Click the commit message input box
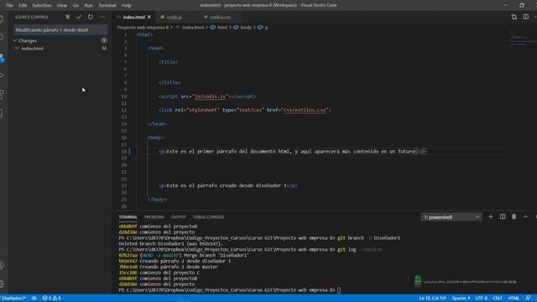Screen dimensions: 537x302 pyautogui.click(x=60, y=30)
